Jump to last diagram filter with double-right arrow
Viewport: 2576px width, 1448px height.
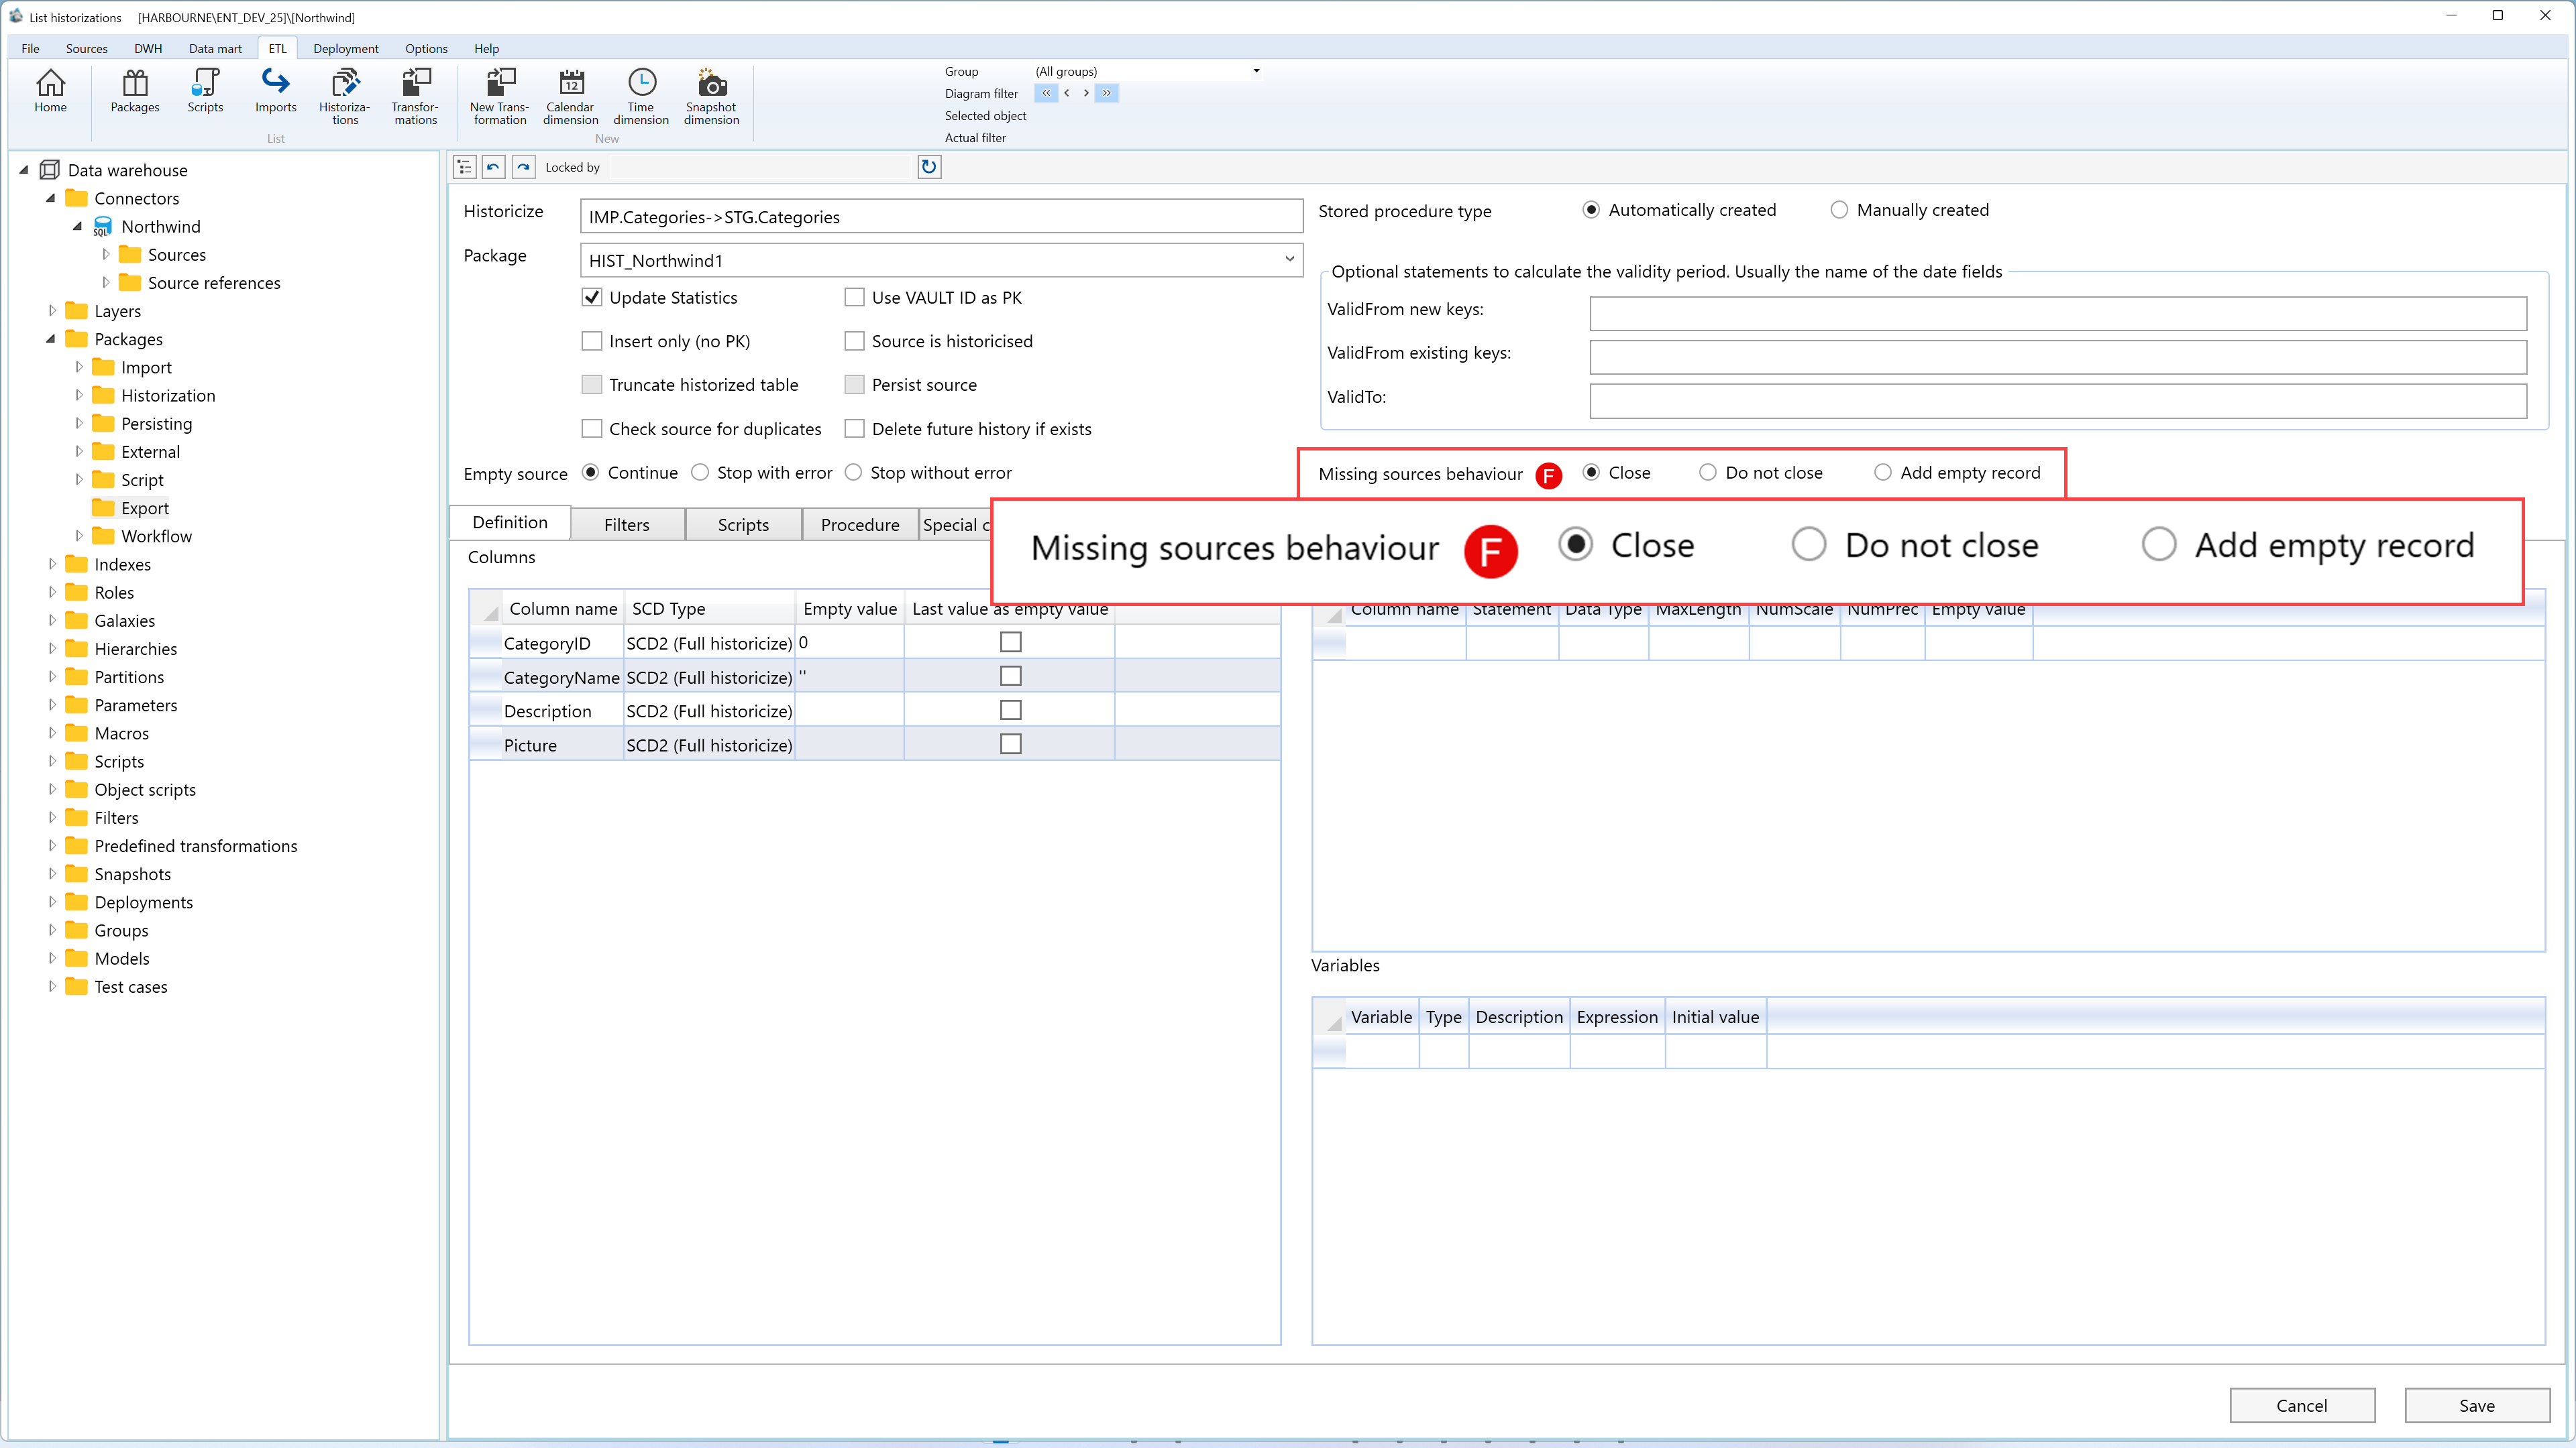tap(1107, 93)
